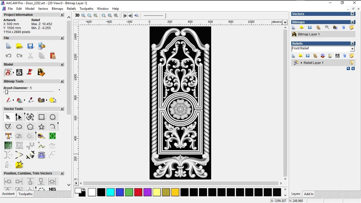Select the Create Rectangle vector tool
This screenshot has width=361, height=203.
[x=41, y=117]
